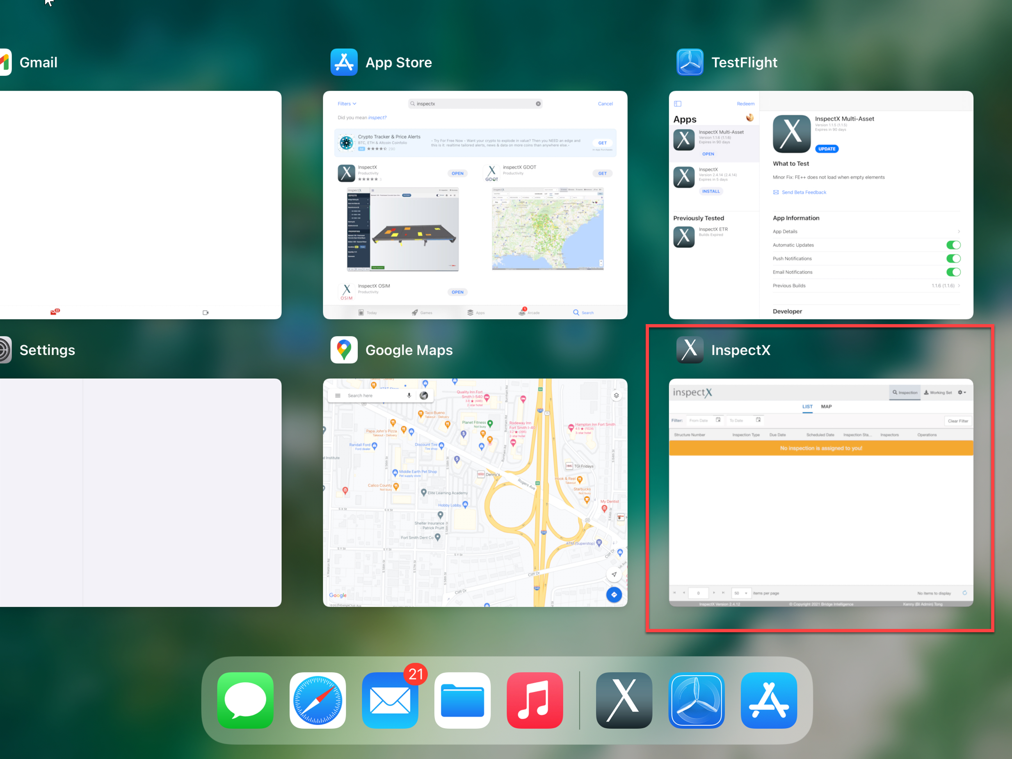Select the Apps tab in App Store

pos(476,313)
